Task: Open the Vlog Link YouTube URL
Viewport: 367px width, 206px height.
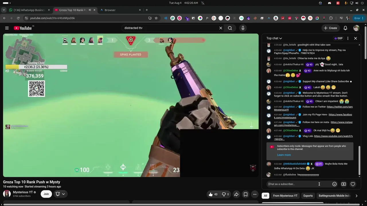Action: coord(313,138)
